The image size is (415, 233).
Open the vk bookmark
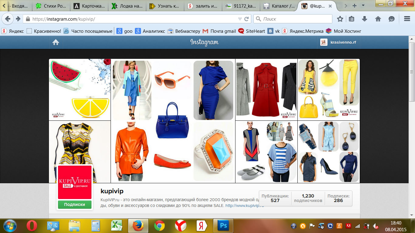(274, 31)
